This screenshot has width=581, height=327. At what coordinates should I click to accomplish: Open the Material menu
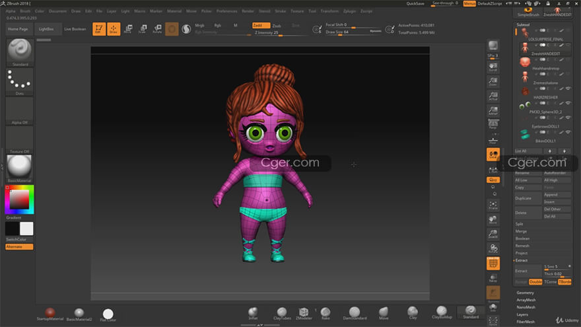[174, 11]
